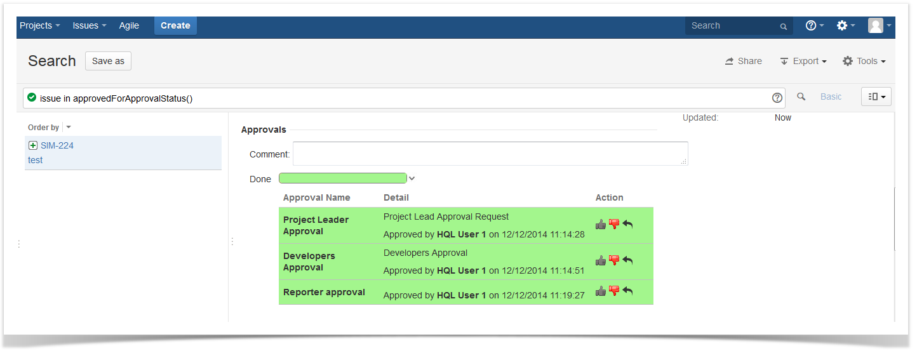Click into the approval Comment field

490,154
